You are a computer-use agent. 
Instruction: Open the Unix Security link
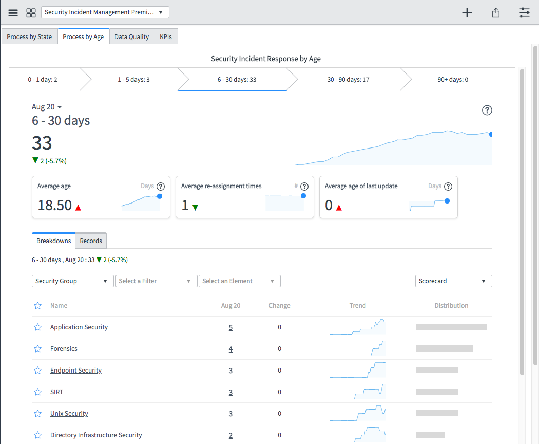pos(69,413)
